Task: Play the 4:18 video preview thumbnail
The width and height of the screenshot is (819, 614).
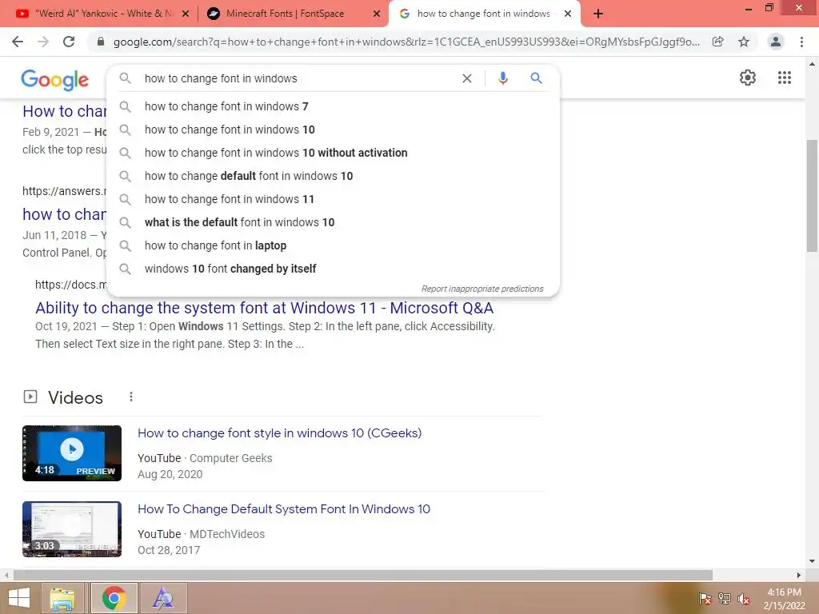Action: click(72, 453)
